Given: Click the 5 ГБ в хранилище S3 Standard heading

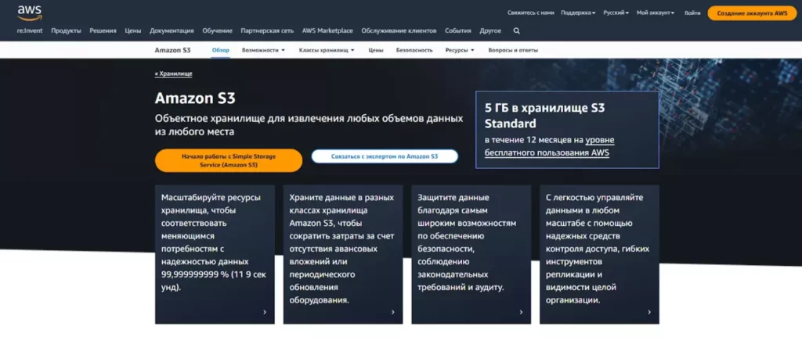Looking at the screenshot, I should (x=545, y=116).
